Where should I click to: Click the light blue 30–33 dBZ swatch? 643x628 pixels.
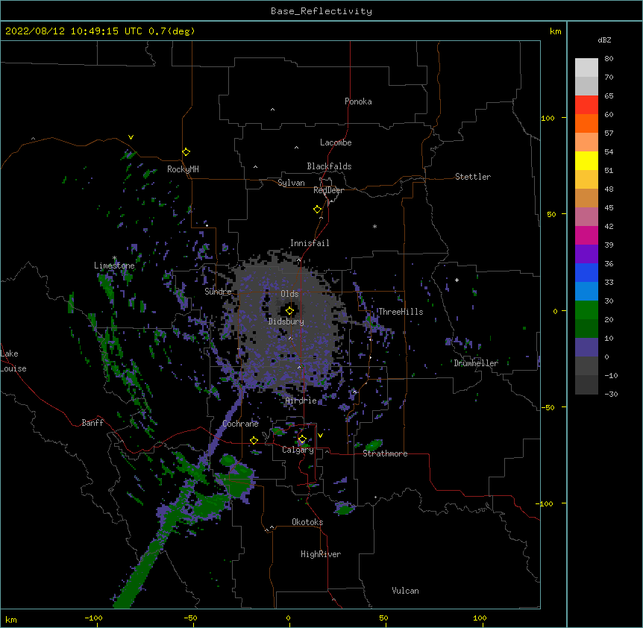point(586,292)
